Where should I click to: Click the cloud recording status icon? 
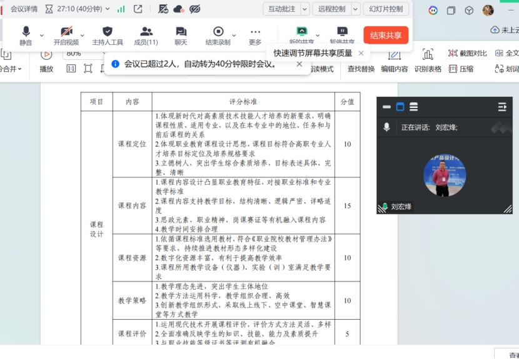click(x=179, y=9)
